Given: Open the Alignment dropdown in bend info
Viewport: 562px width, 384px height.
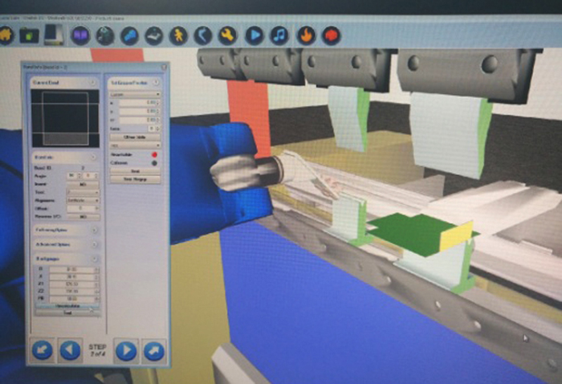Looking at the screenshot, I should 83,200.
